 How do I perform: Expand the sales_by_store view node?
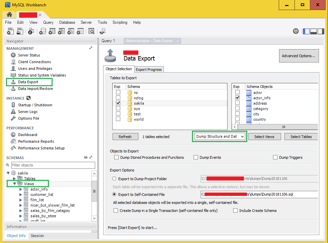click(x=21, y=216)
